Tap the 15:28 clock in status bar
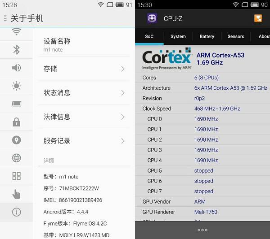 click(x=9, y=5)
